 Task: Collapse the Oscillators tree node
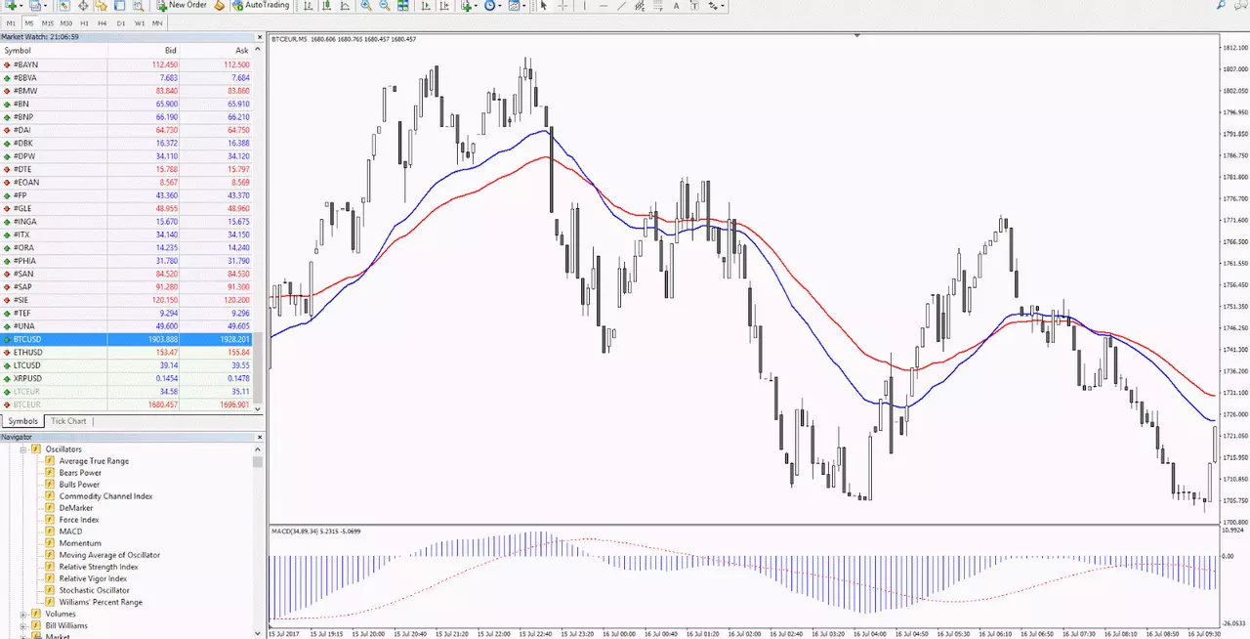[x=22, y=449]
